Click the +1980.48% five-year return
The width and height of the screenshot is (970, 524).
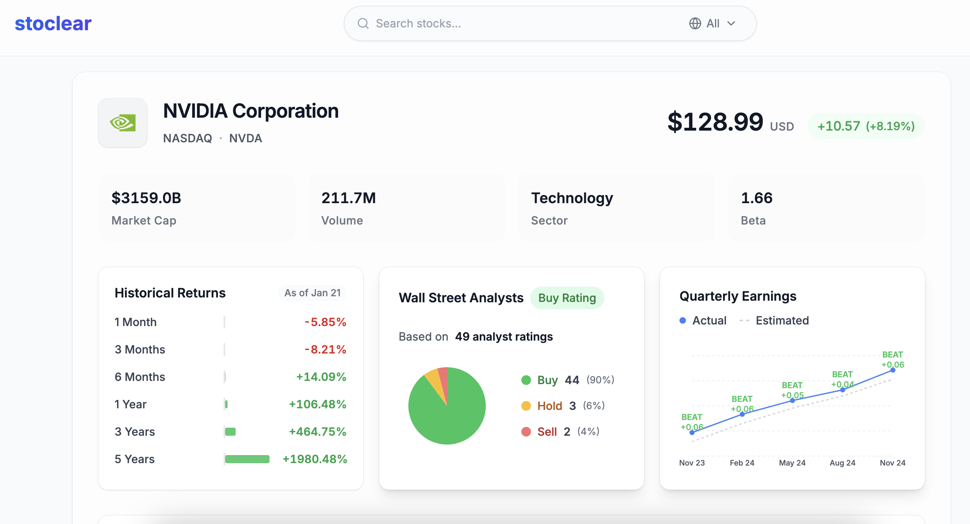pos(315,459)
